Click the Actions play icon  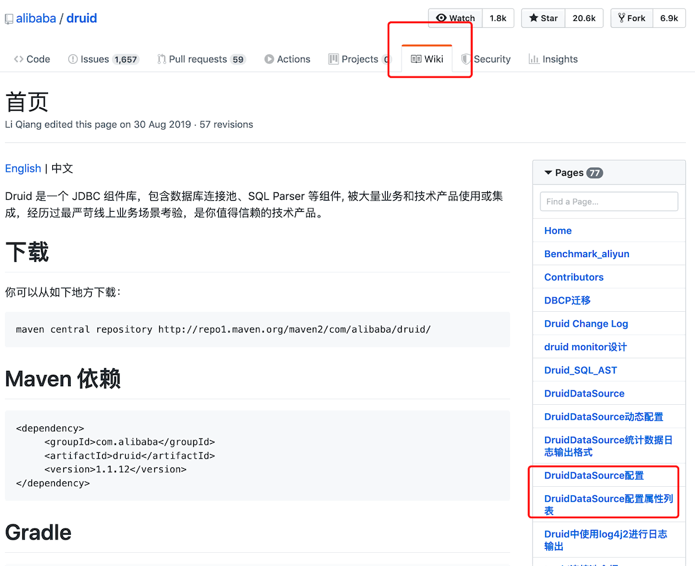coord(269,59)
